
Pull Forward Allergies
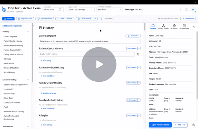tap(132, 115)
